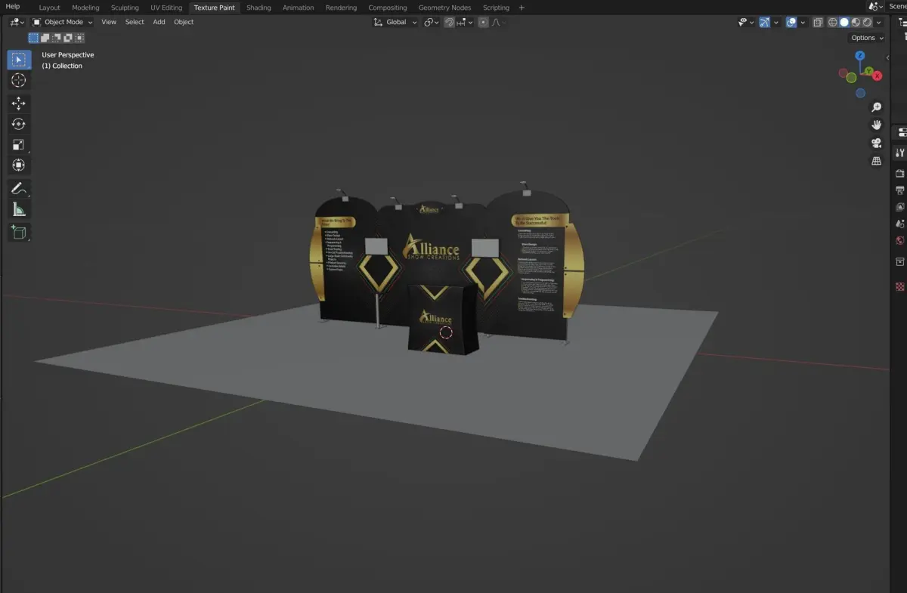
Task: Toggle the camera view icon
Action: click(877, 143)
